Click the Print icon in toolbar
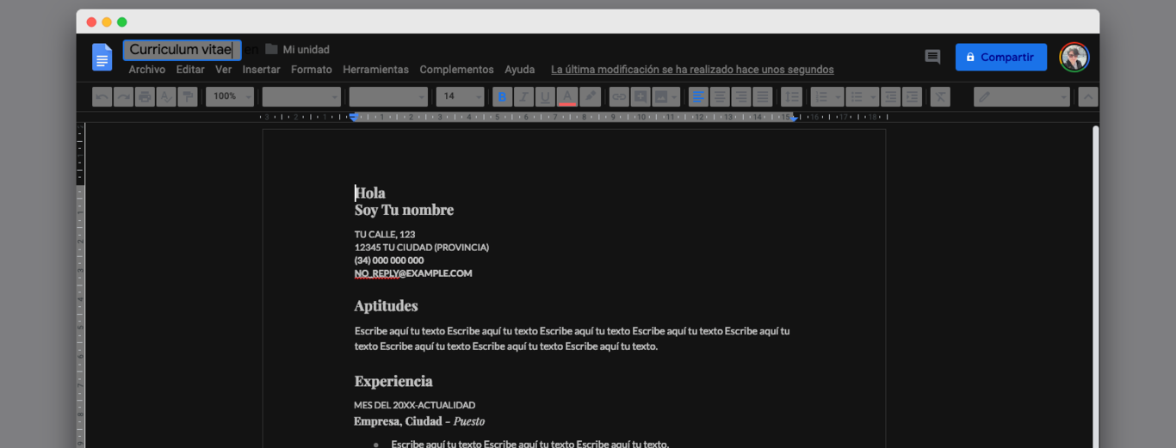The height and width of the screenshot is (448, 1176). (145, 97)
